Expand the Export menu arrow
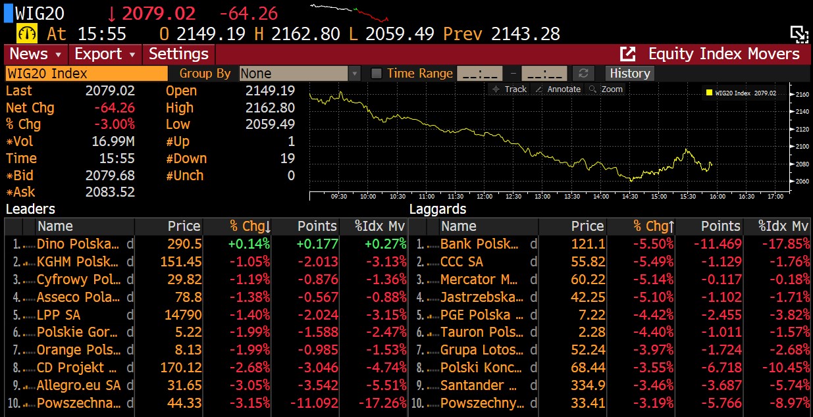This screenshot has width=813, height=417. (x=132, y=55)
